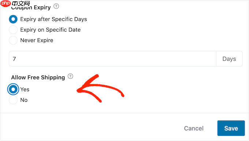Click the "No" option label text
The height and width of the screenshot is (141, 249).
pyautogui.click(x=24, y=100)
